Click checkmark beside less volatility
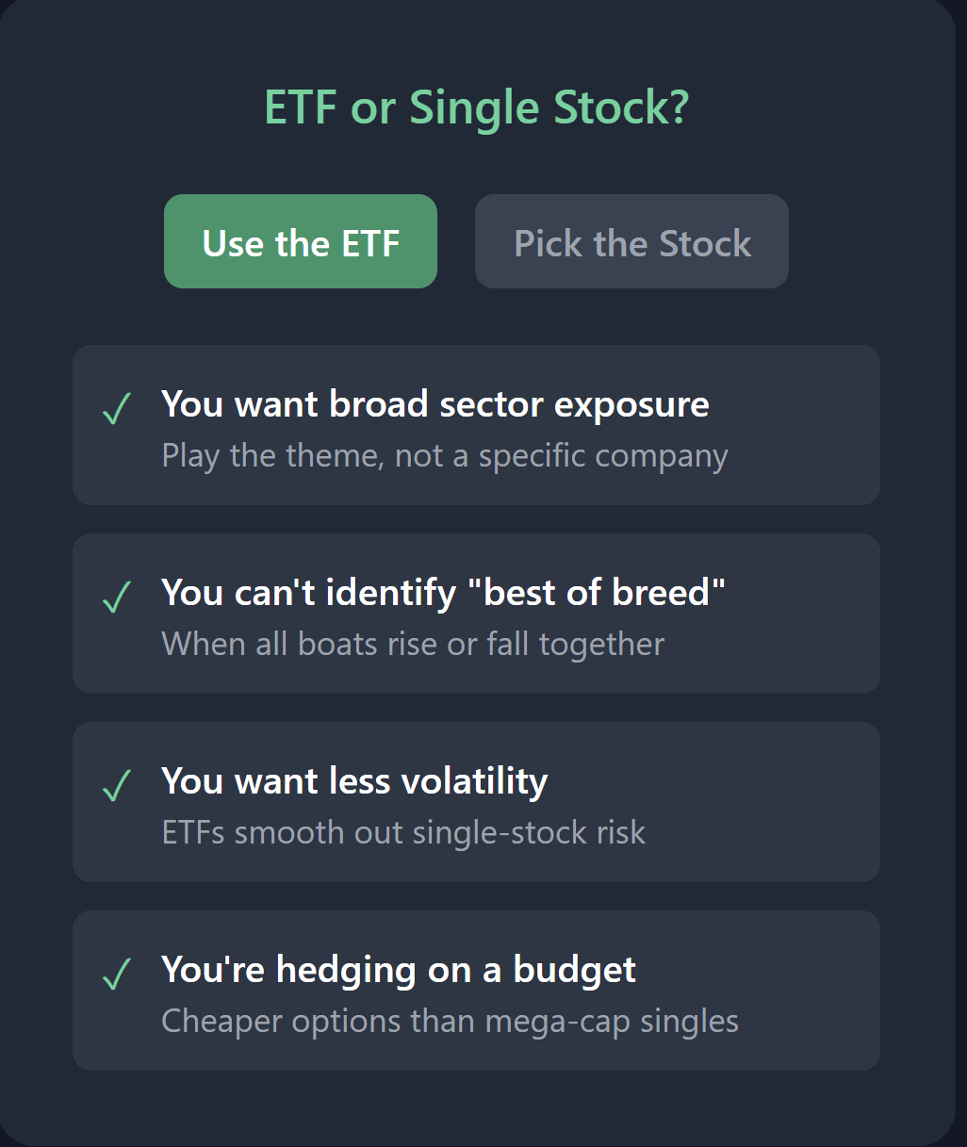The width and height of the screenshot is (967, 1147). [x=116, y=786]
